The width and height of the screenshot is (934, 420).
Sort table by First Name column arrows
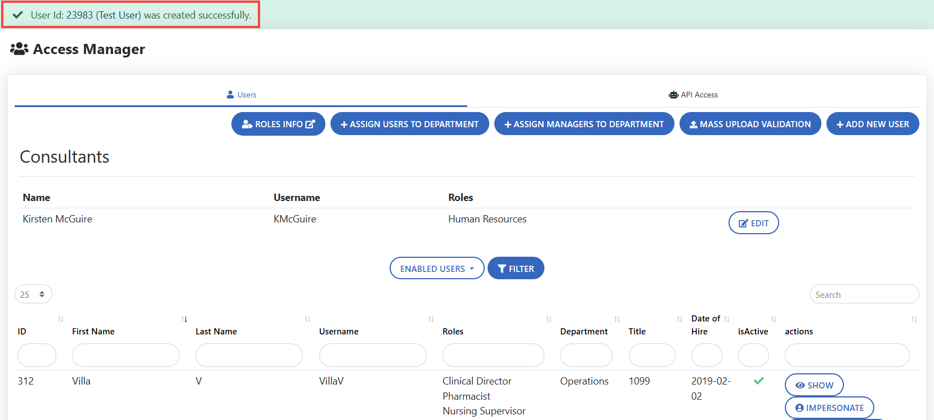coord(184,319)
